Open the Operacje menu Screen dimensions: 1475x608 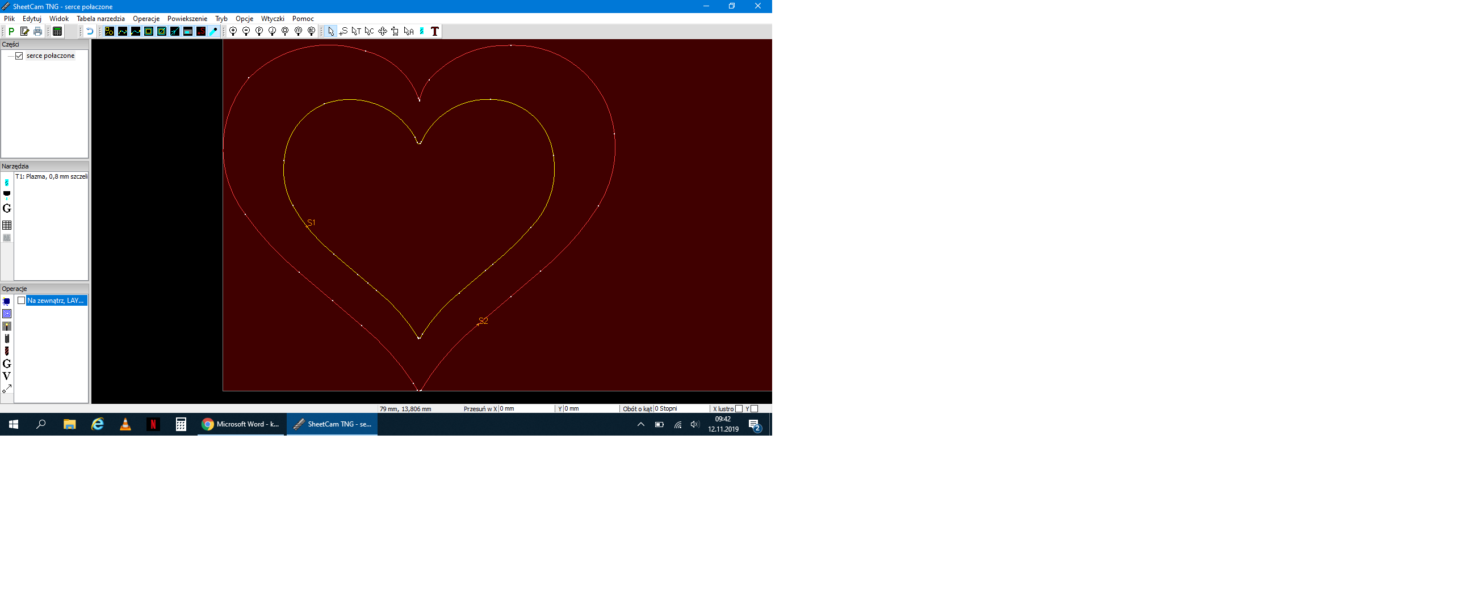146,19
